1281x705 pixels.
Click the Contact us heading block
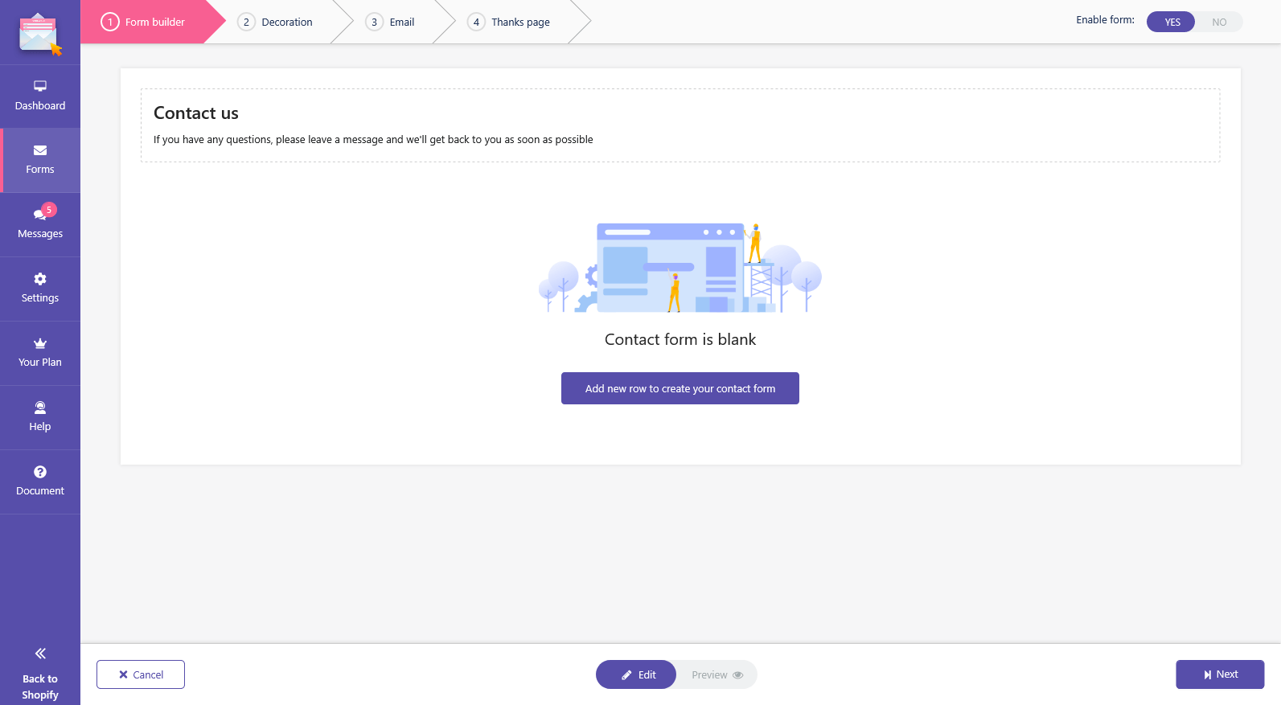point(680,125)
